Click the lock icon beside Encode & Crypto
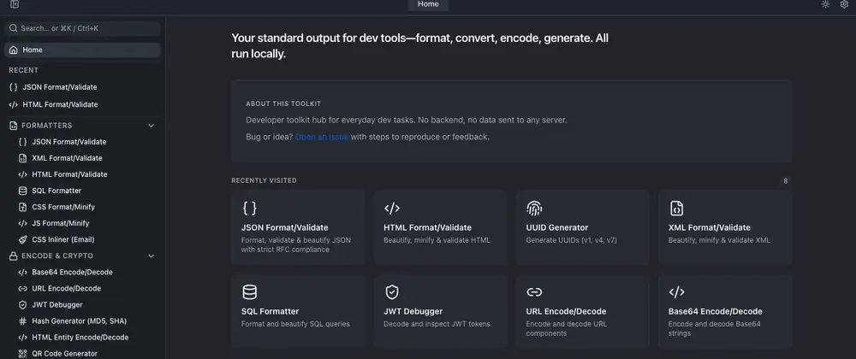This screenshot has width=856, height=359. 14,256
